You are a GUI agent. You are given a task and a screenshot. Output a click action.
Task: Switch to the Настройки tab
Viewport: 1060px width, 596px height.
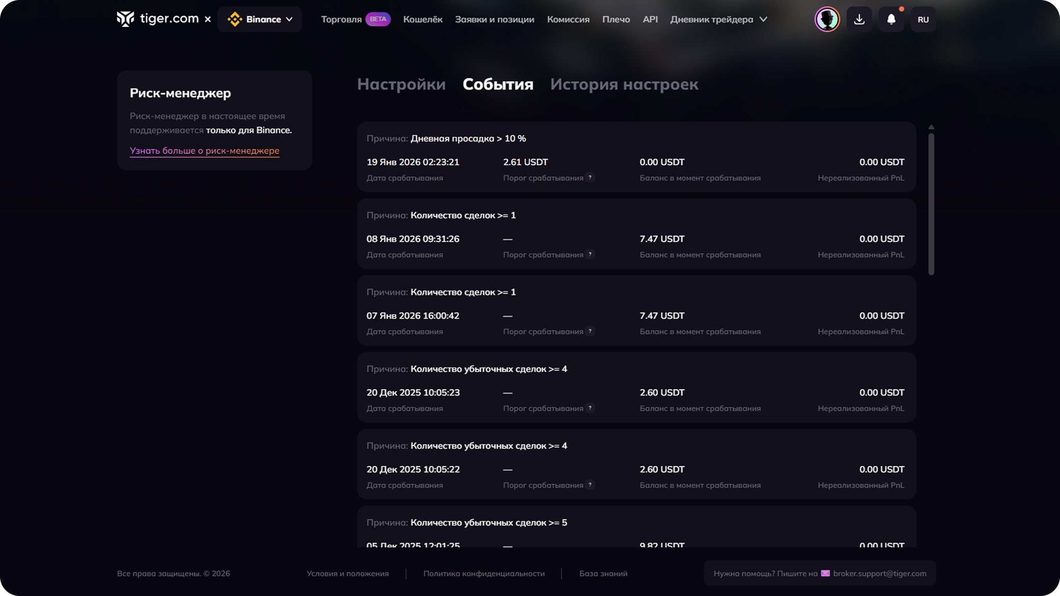click(x=401, y=84)
